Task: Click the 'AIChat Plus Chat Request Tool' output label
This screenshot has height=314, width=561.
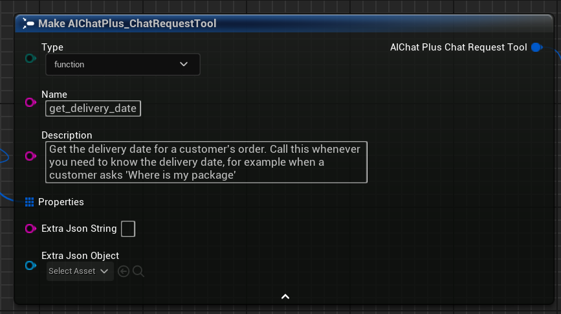Action: pos(458,47)
